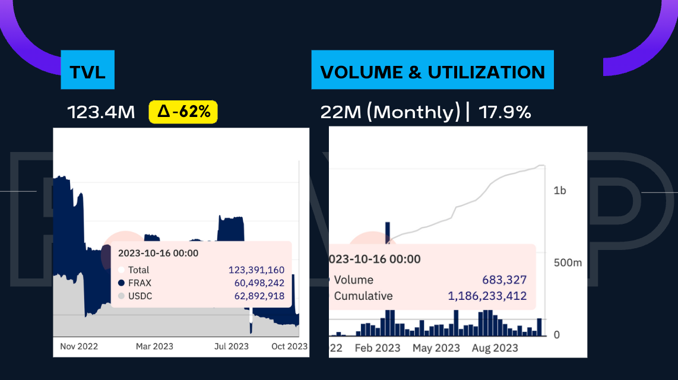
Task: Click the Jul 2023 axis label
Action: point(231,346)
